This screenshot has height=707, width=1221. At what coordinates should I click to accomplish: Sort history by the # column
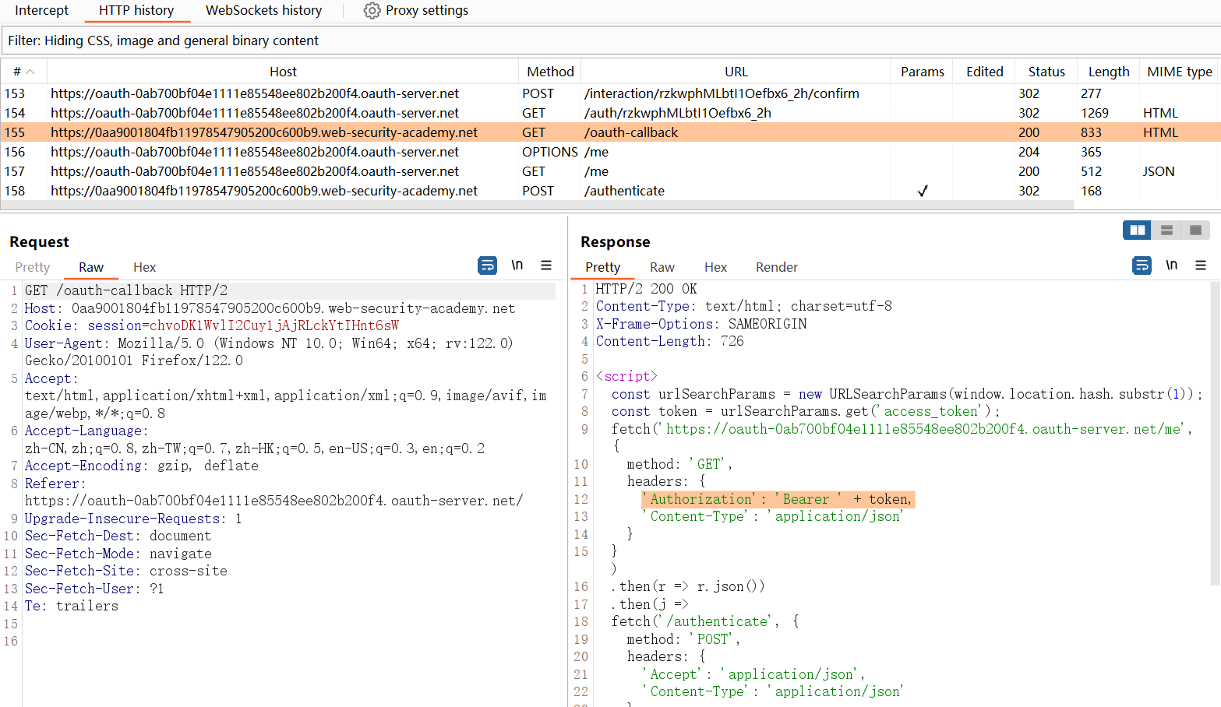click(x=23, y=72)
